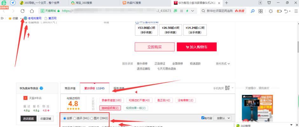Image resolution: width=299 pixels, height=127 pixels.
Task: Click the gray reader-mode icon in address bar
Action: (182, 11)
